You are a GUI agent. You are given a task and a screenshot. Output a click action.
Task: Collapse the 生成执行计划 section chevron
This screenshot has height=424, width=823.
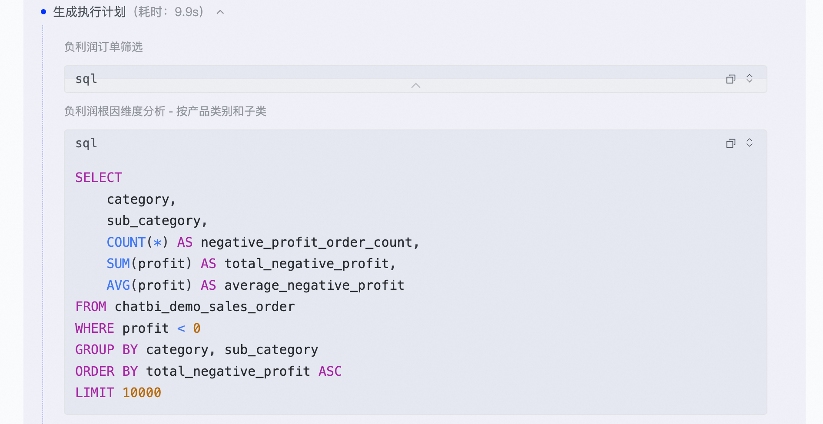(220, 12)
